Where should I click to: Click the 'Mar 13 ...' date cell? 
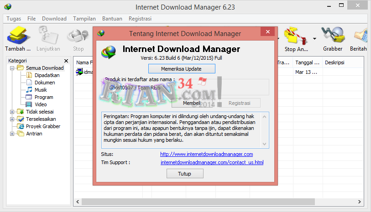click(x=306, y=72)
